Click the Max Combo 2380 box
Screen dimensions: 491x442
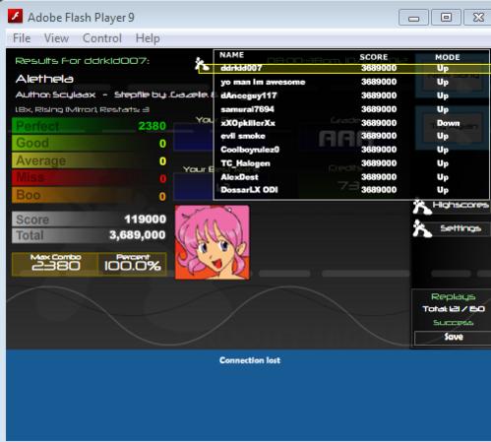point(55,264)
